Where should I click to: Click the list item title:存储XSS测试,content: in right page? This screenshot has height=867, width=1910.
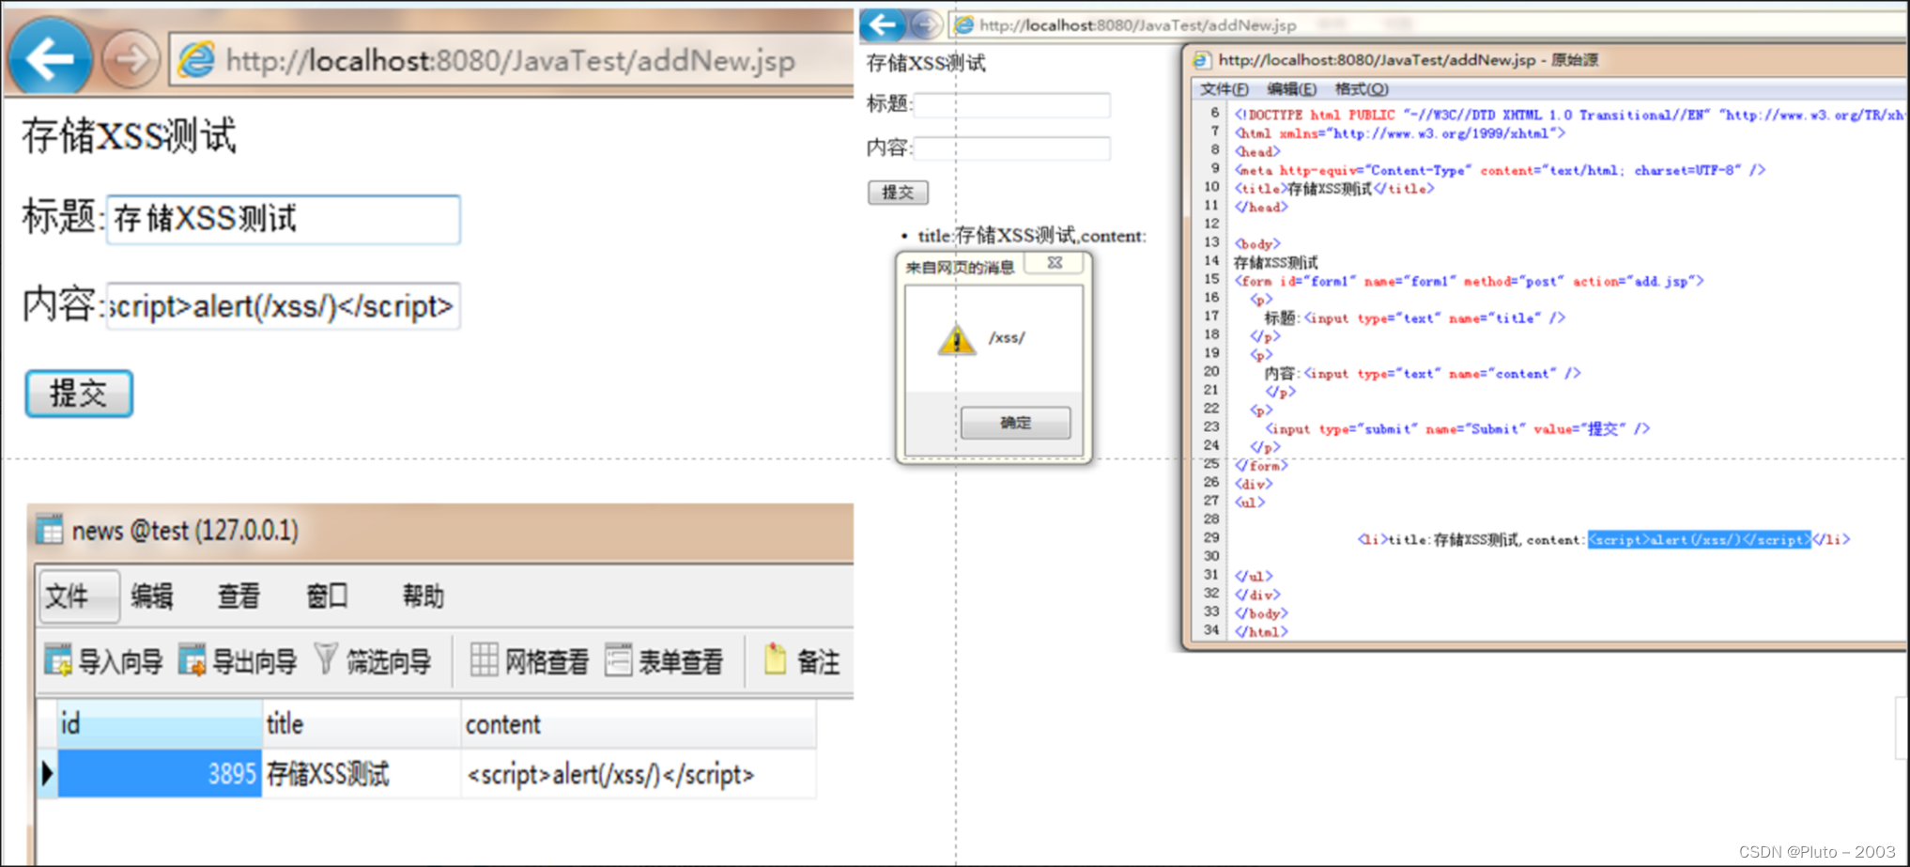(1032, 236)
